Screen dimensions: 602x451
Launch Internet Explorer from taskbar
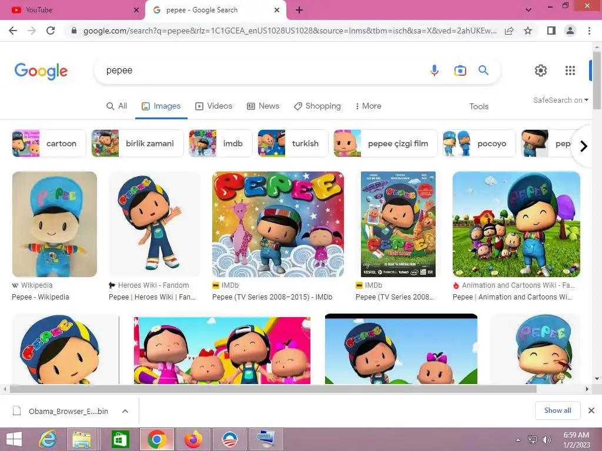[48, 439]
